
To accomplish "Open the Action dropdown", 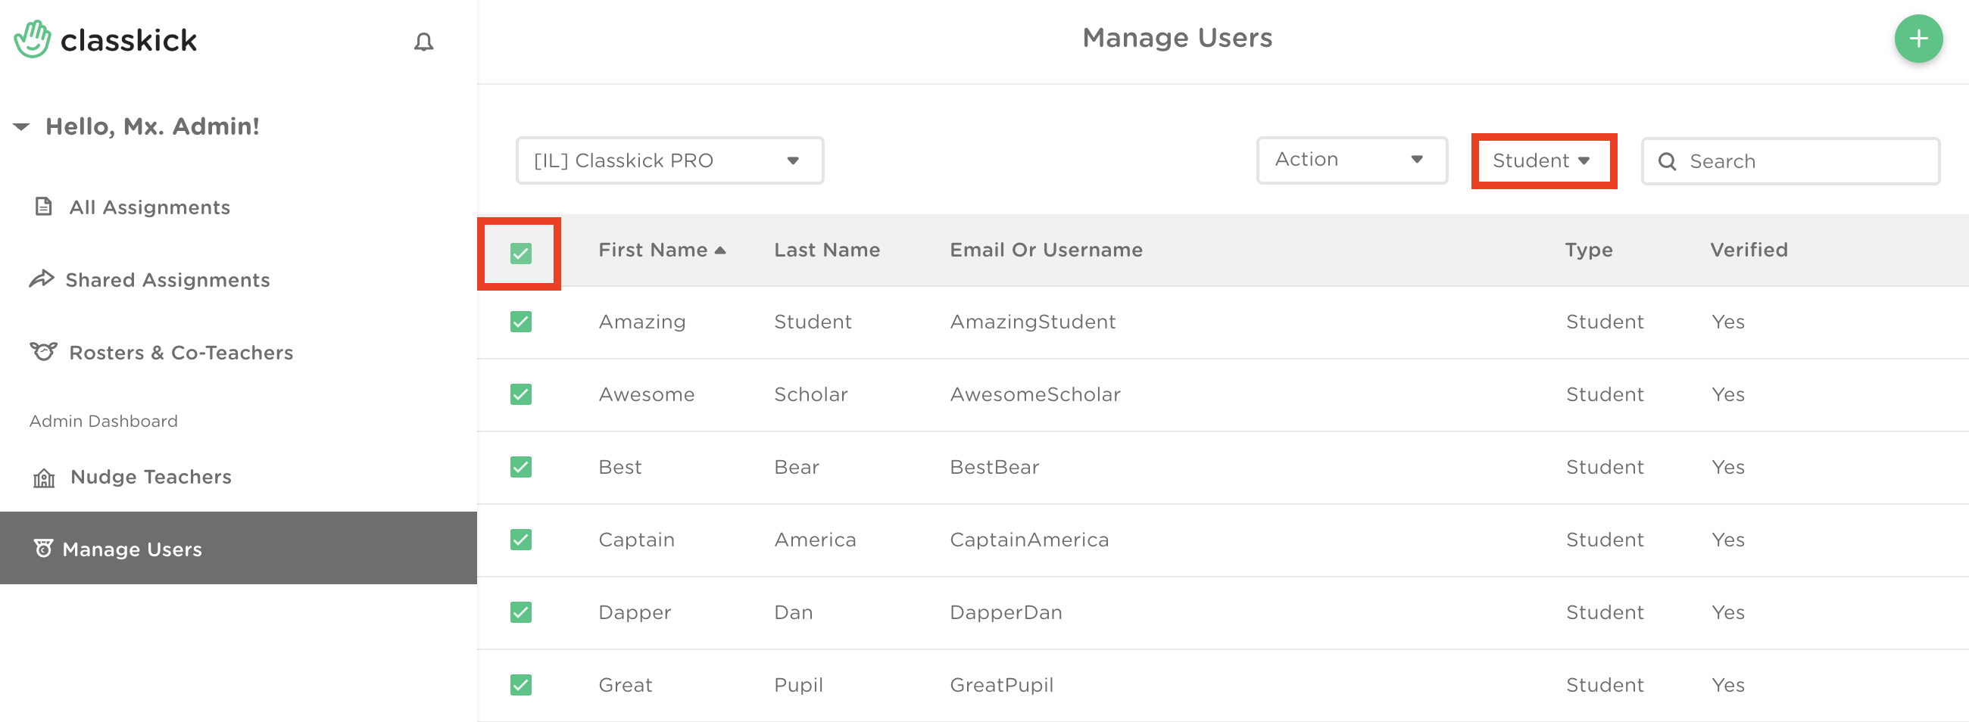I will (x=1350, y=160).
